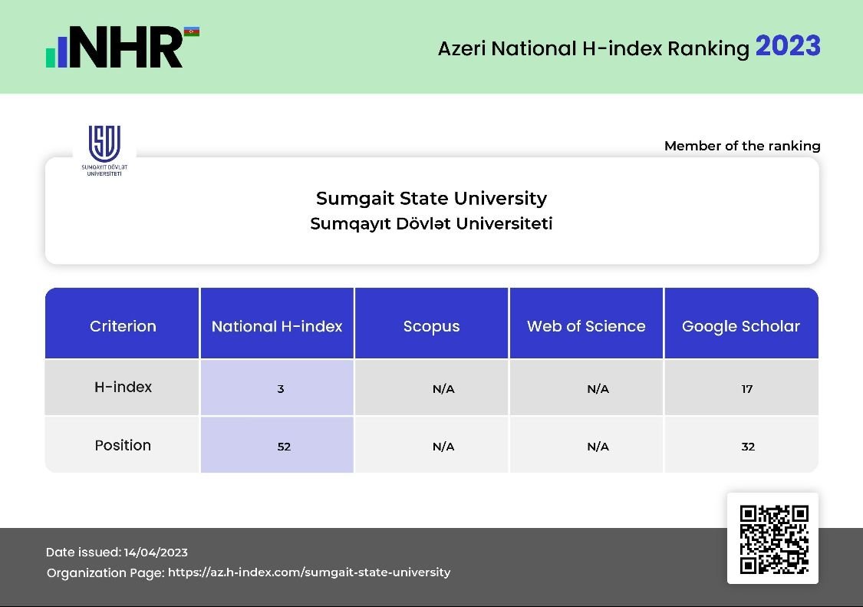Image resolution: width=863 pixels, height=607 pixels.
Task: Click the Google Scholar position value 32
Action: coord(748,447)
